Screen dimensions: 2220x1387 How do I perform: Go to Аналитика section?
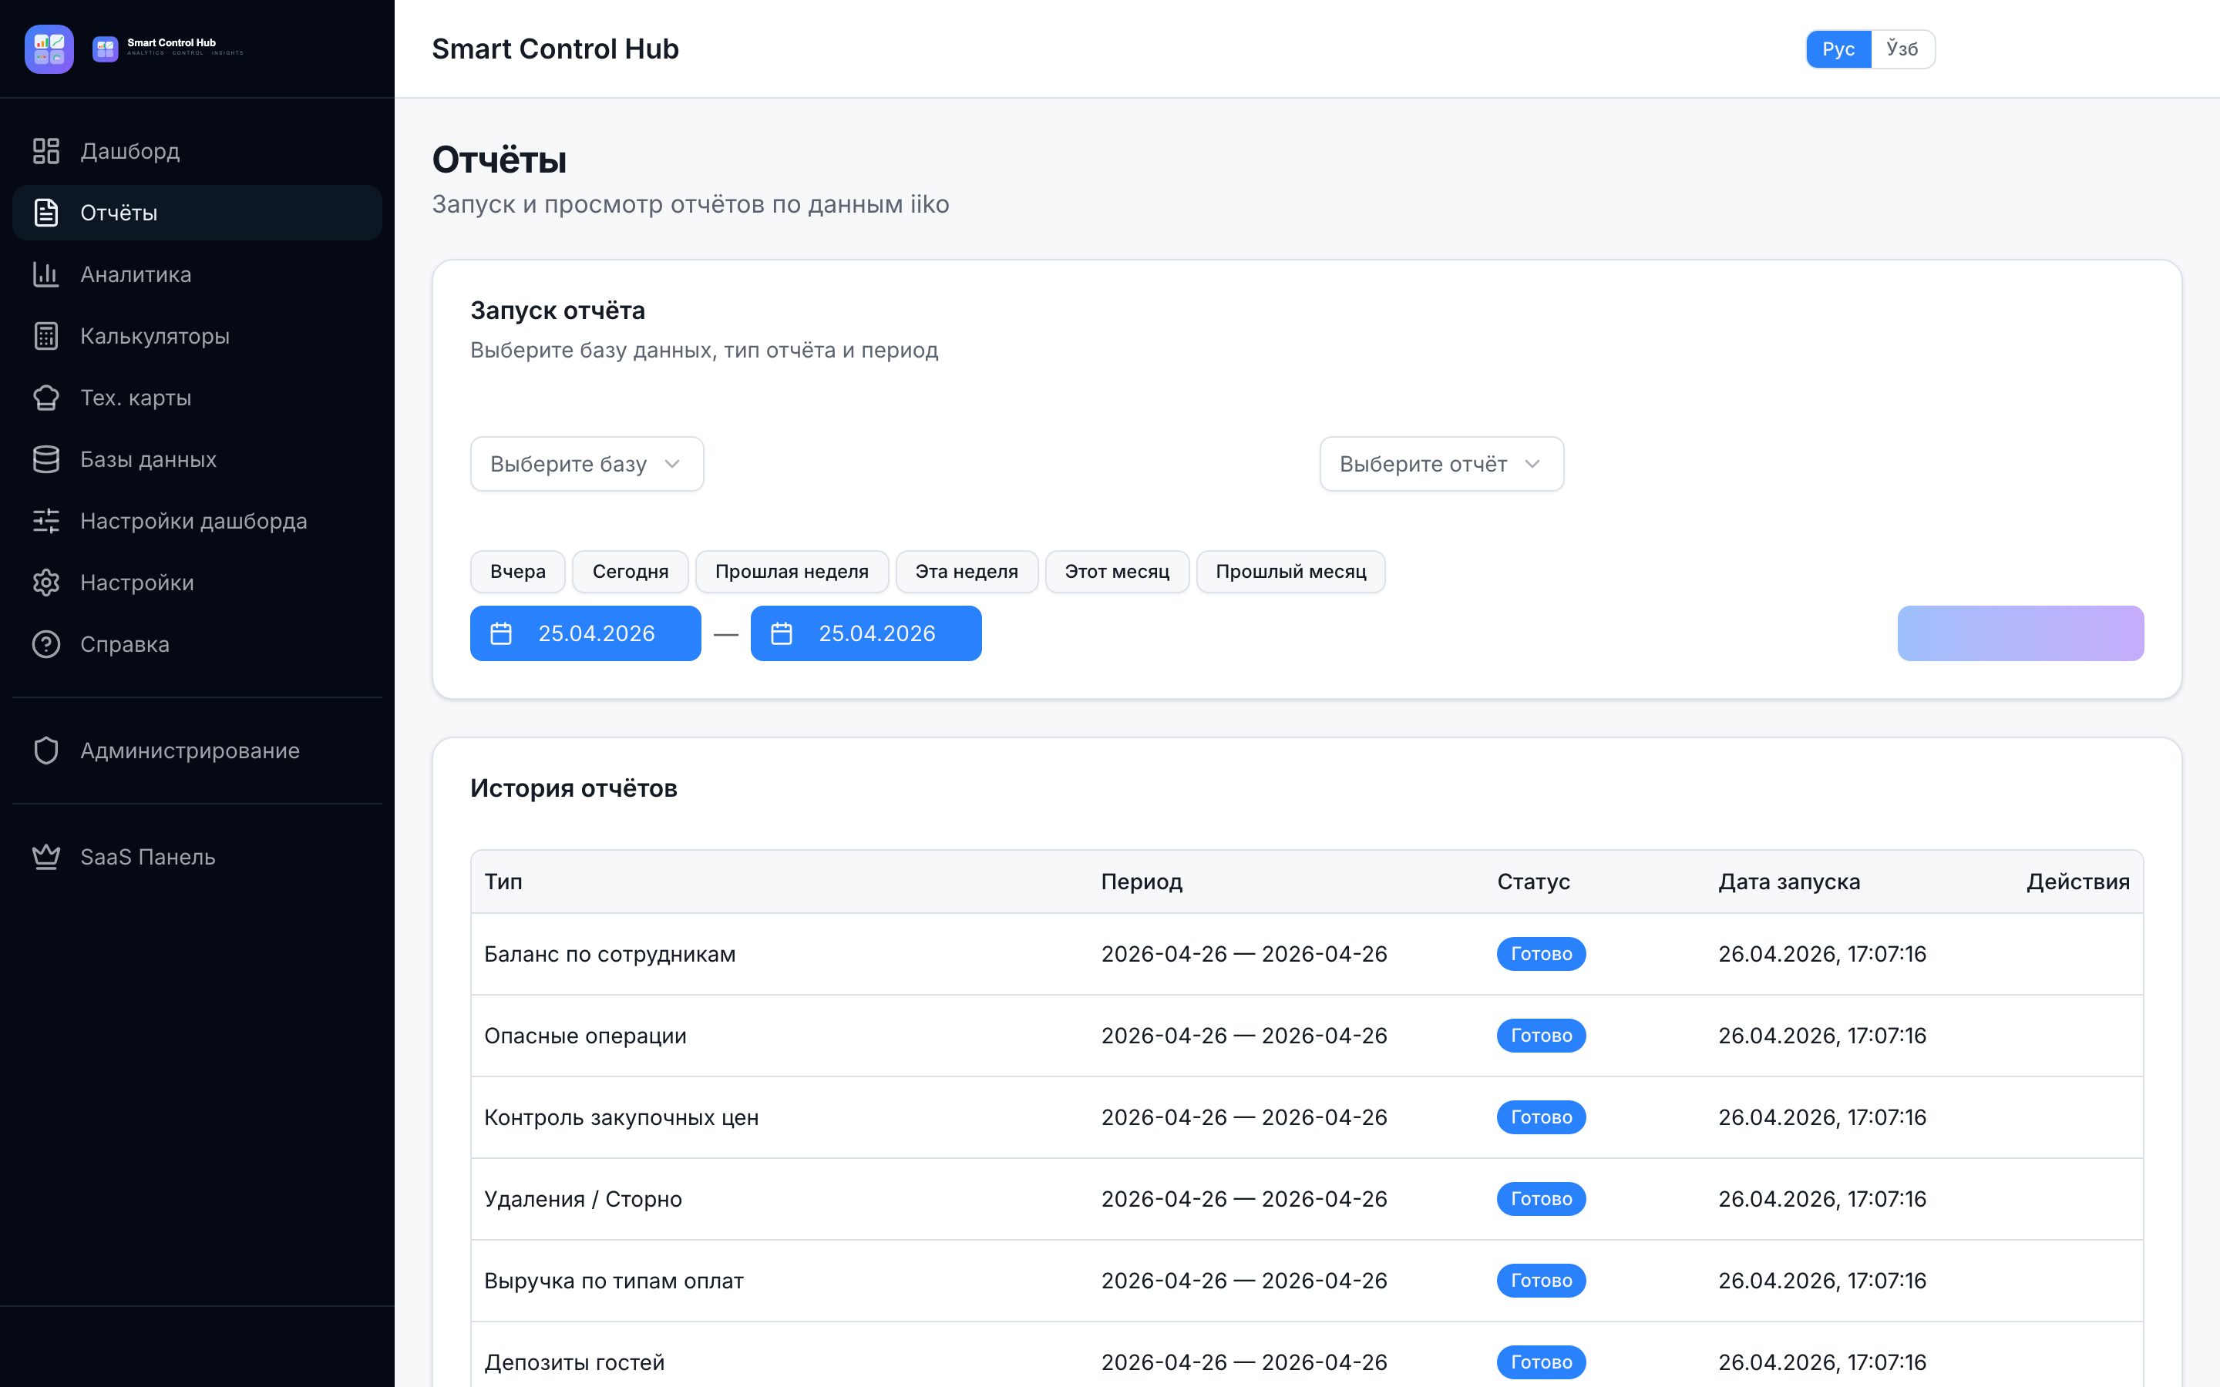coord(197,274)
